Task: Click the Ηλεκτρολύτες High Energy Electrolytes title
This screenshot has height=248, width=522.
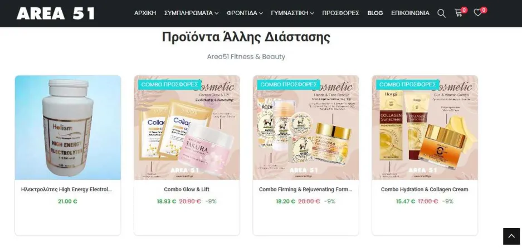Action: point(67,189)
